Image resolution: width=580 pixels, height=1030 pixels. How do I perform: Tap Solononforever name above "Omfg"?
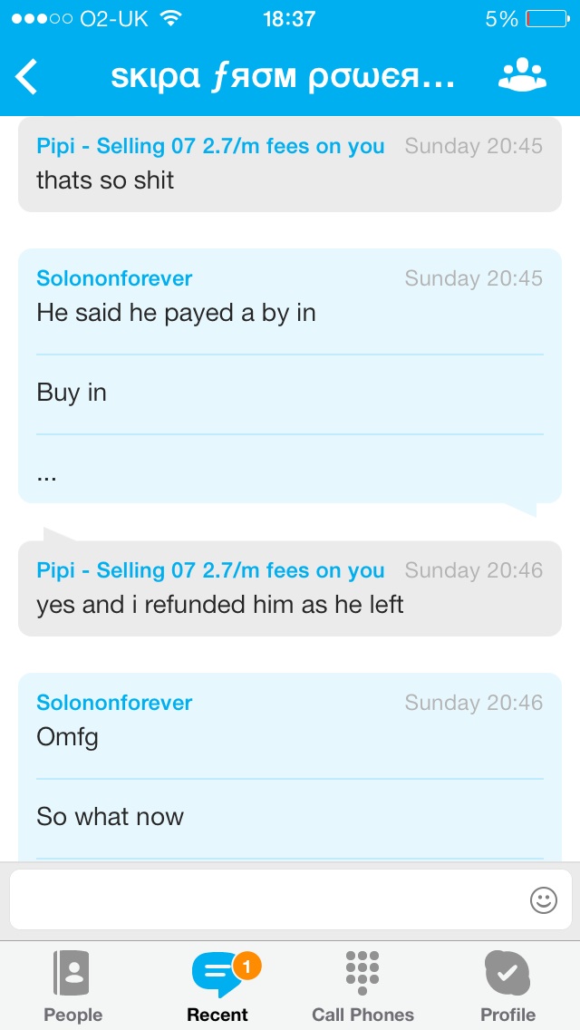point(114,702)
